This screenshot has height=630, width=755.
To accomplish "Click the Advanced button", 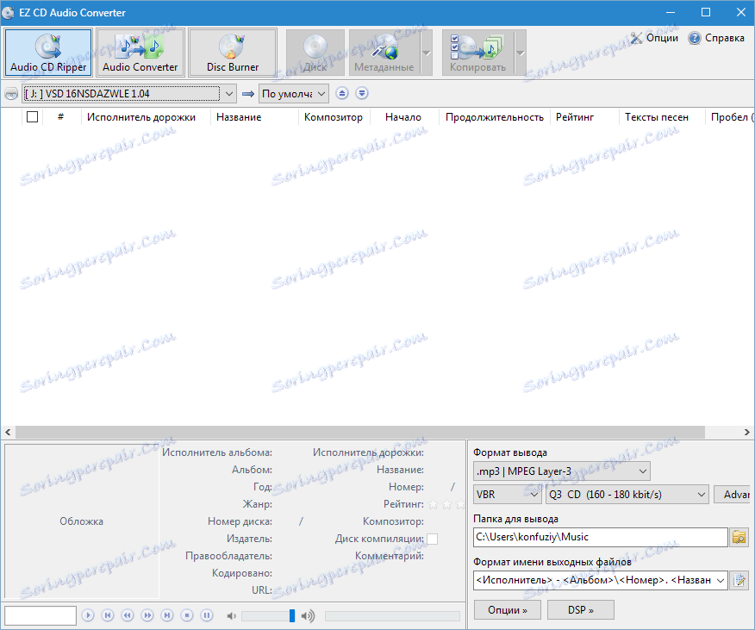I will pyautogui.click(x=732, y=494).
